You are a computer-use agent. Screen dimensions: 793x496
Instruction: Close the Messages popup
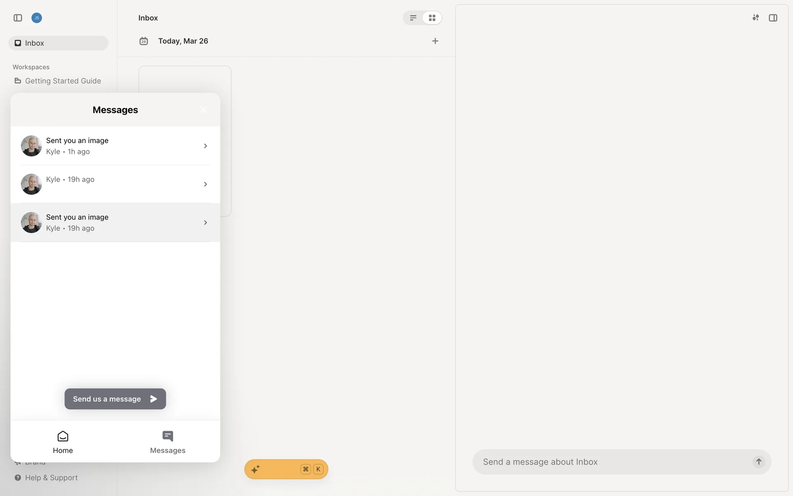point(203,110)
